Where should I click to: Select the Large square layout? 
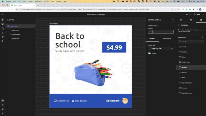20,26
